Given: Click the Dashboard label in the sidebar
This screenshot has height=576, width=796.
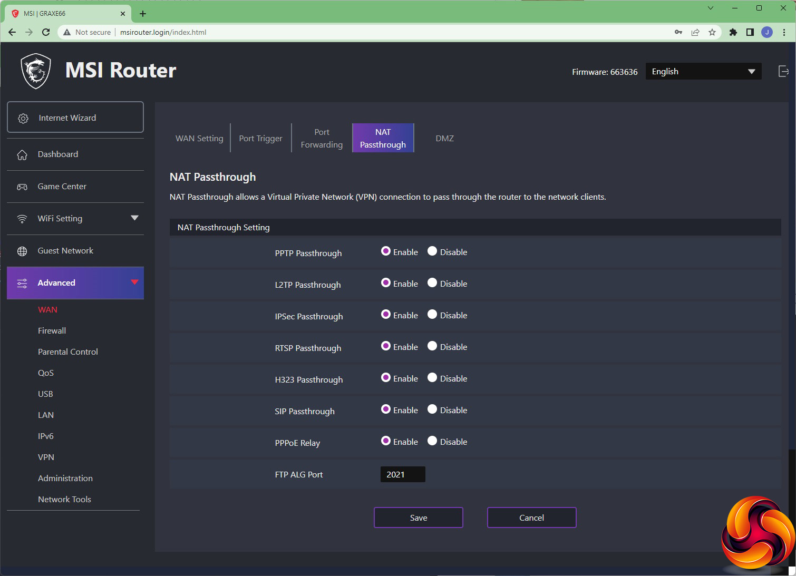Looking at the screenshot, I should click(x=58, y=154).
